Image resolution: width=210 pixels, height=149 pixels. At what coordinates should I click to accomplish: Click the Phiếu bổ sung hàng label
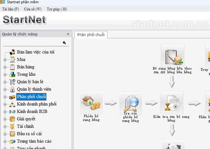pyautogui.click(x=91, y=118)
